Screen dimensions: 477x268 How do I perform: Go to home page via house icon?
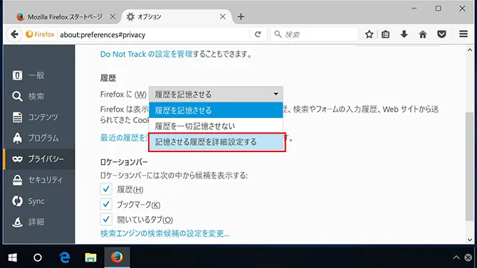click(423, 34)
